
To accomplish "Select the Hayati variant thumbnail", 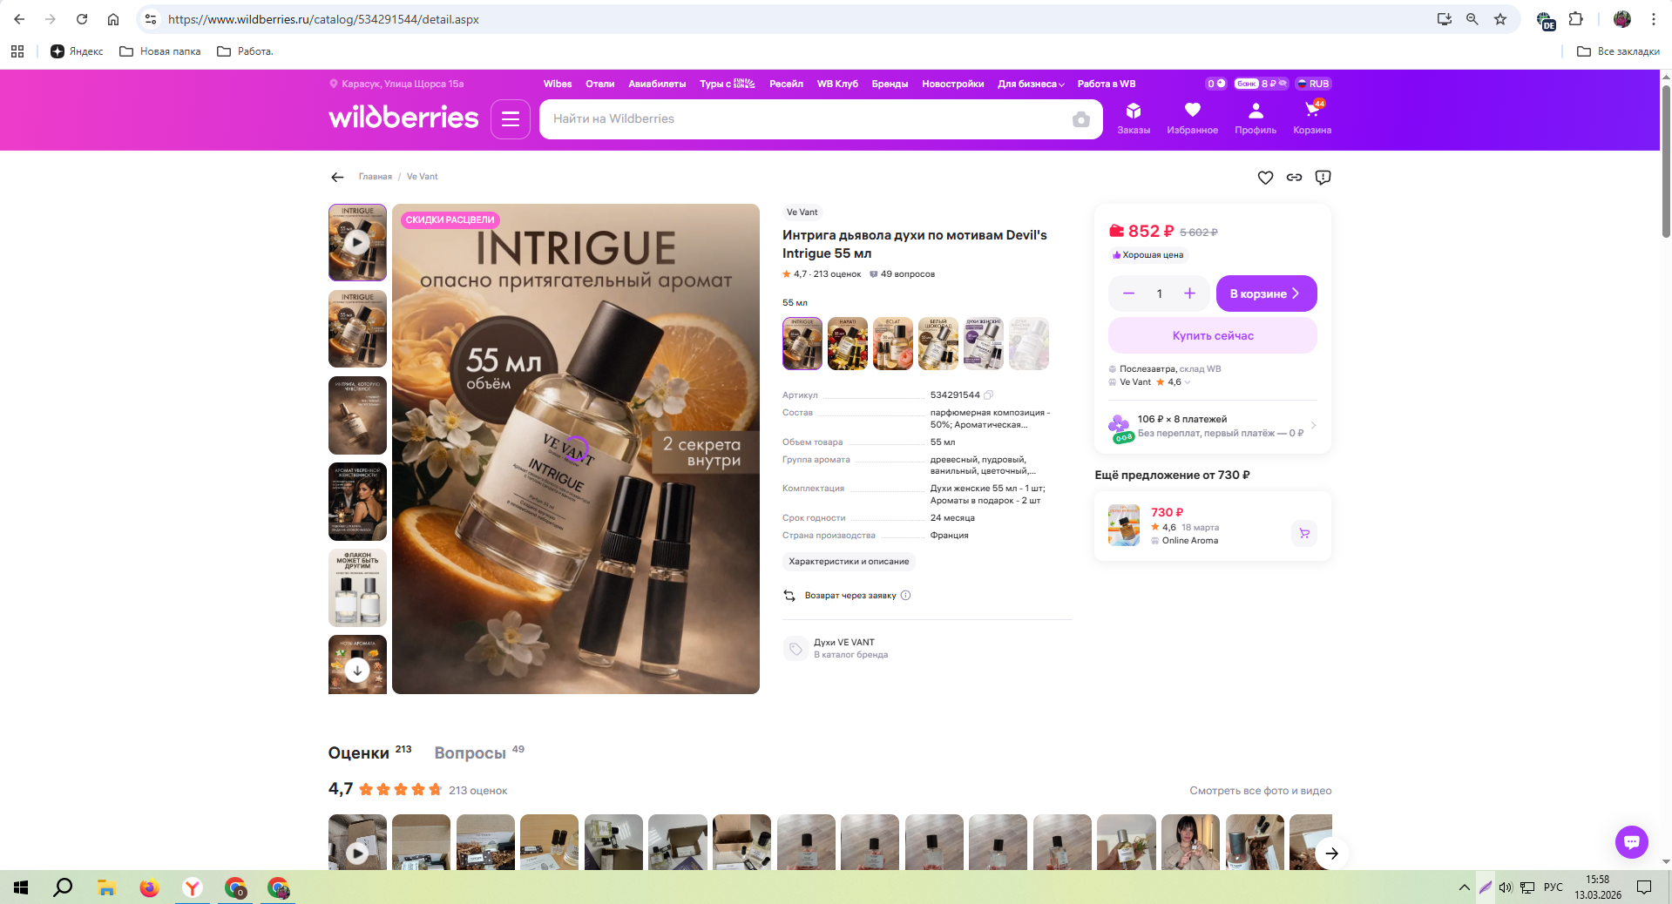I will pos(848,343).
